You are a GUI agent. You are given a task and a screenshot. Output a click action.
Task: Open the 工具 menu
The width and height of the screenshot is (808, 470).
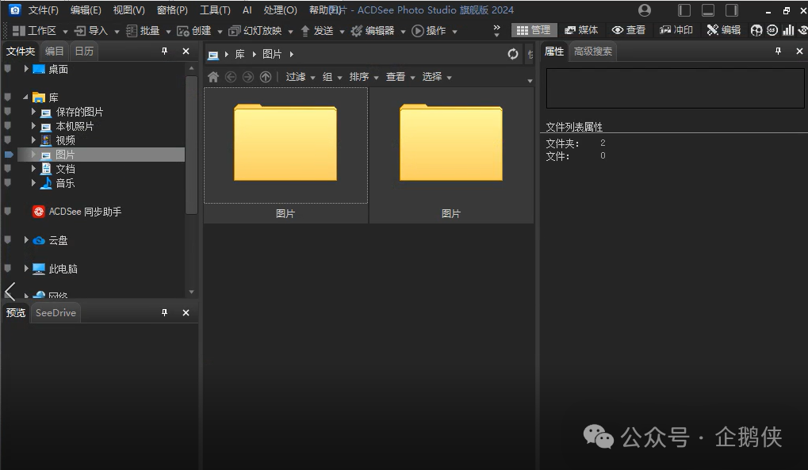[x=214, y=10]
